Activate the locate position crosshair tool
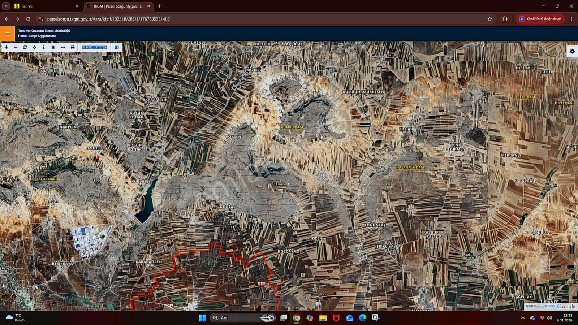Viewport: 578px width, 325px height. pos(34,47)
